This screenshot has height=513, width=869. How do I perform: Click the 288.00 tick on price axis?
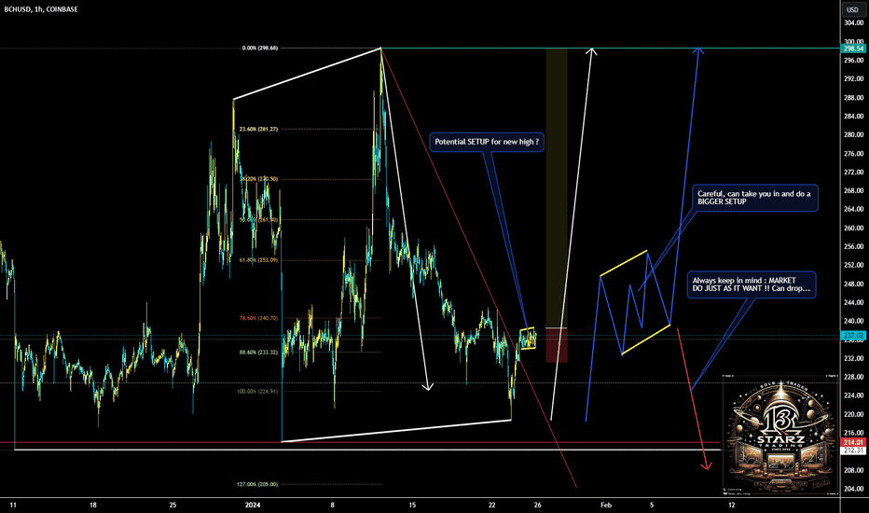point(853,98)
